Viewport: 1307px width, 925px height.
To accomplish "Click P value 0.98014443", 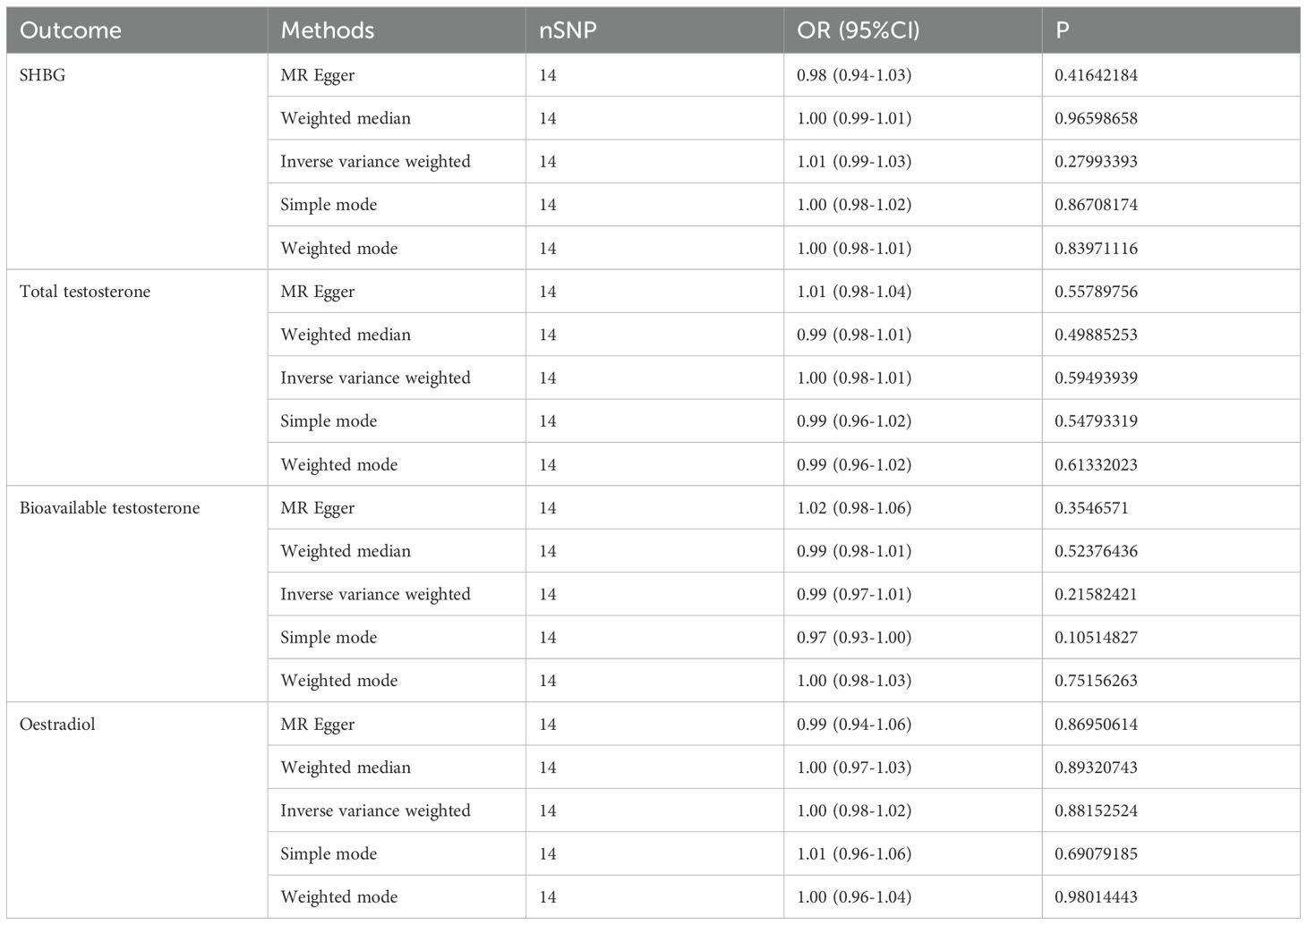I will point(1096,897).
